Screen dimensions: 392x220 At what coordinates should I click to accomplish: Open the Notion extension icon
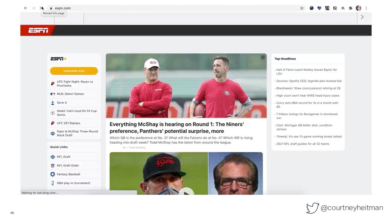[335, 8]
